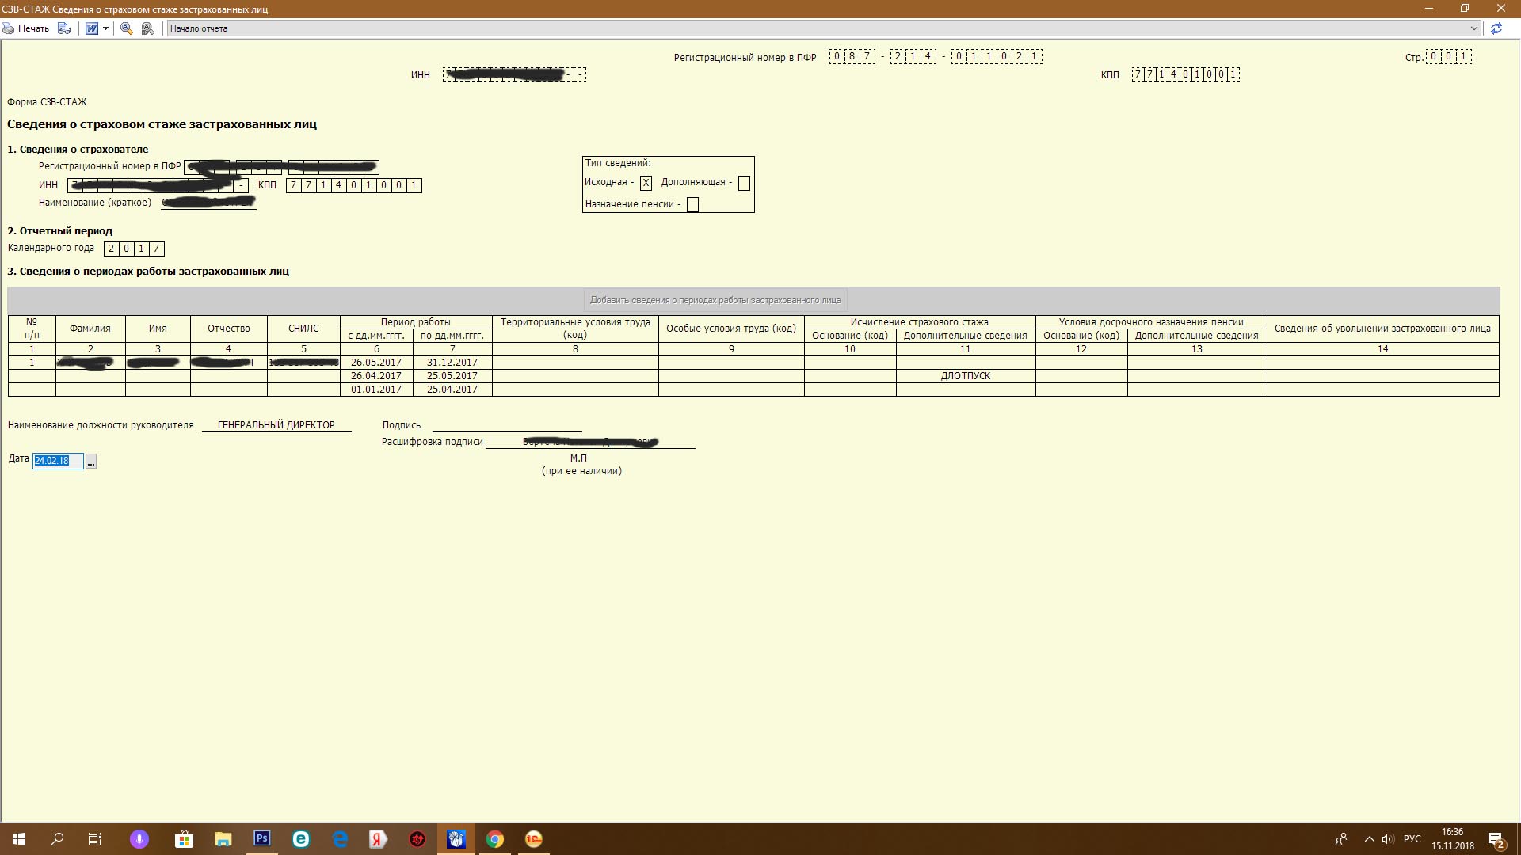Click the find text magnifier icon
This screenshot has width=1521, height=855.
tap(126, 28)
